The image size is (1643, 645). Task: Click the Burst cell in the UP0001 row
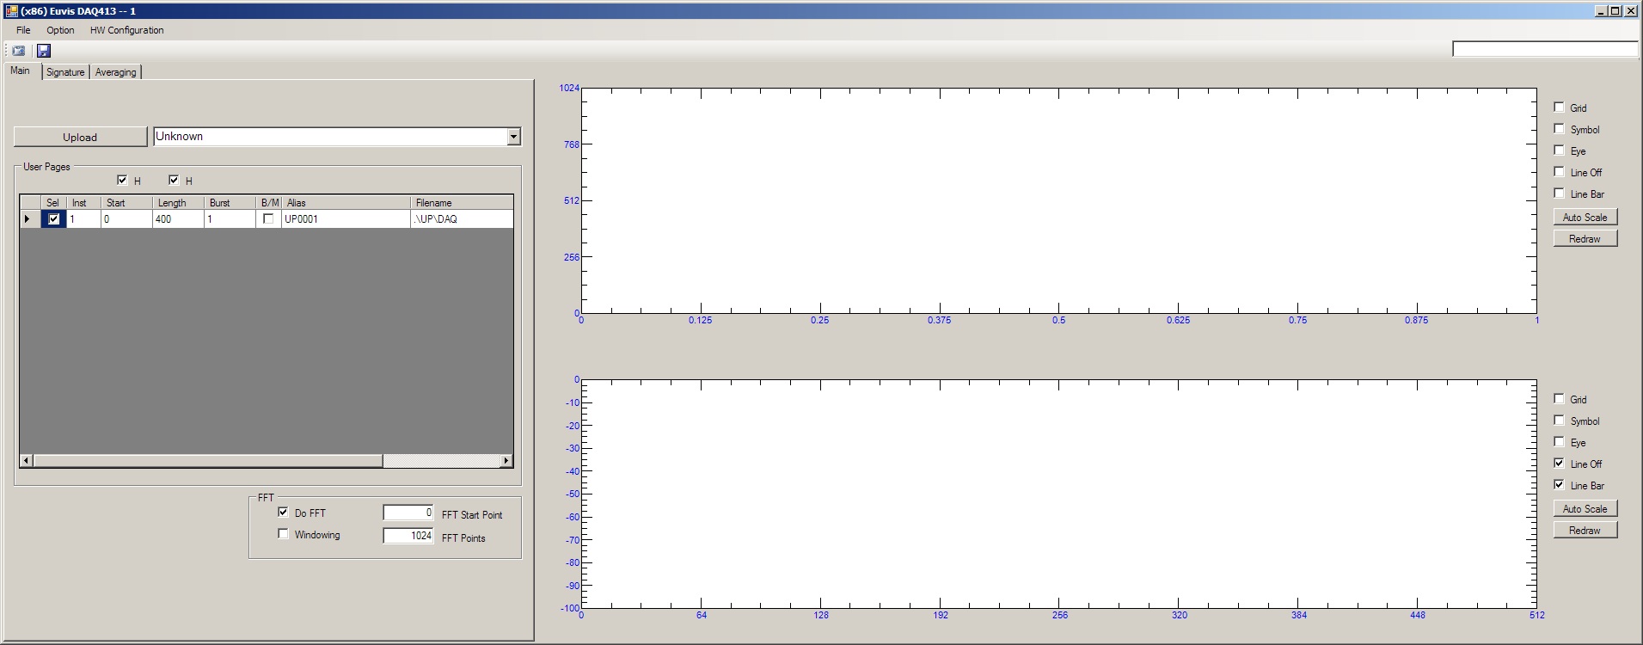(230, 219)
